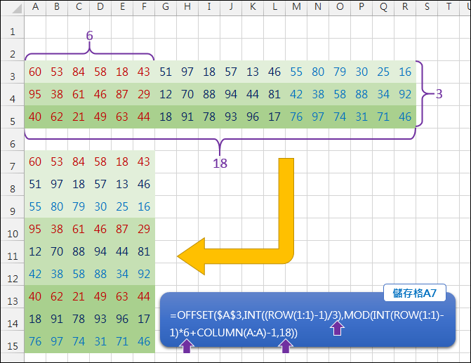The height and width of the screenshot is (363, 471).
Task: Select column F header
Action: (x=144, y=7)
